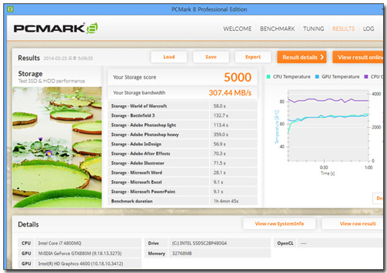This screenshot has height=273, width=387.
Task: Select the Results tab
Action: tap(343, 29)
